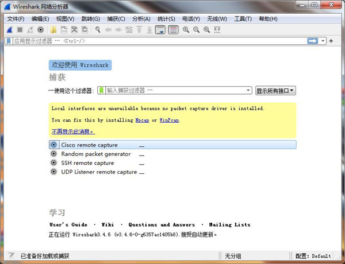Image resolution: width=345 pixels, height=264 pixels.
Task: Open Questions and Answers link
Action: pos(162,224)
